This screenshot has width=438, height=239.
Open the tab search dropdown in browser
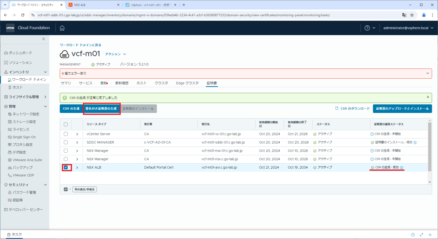[x=5, y=5]
